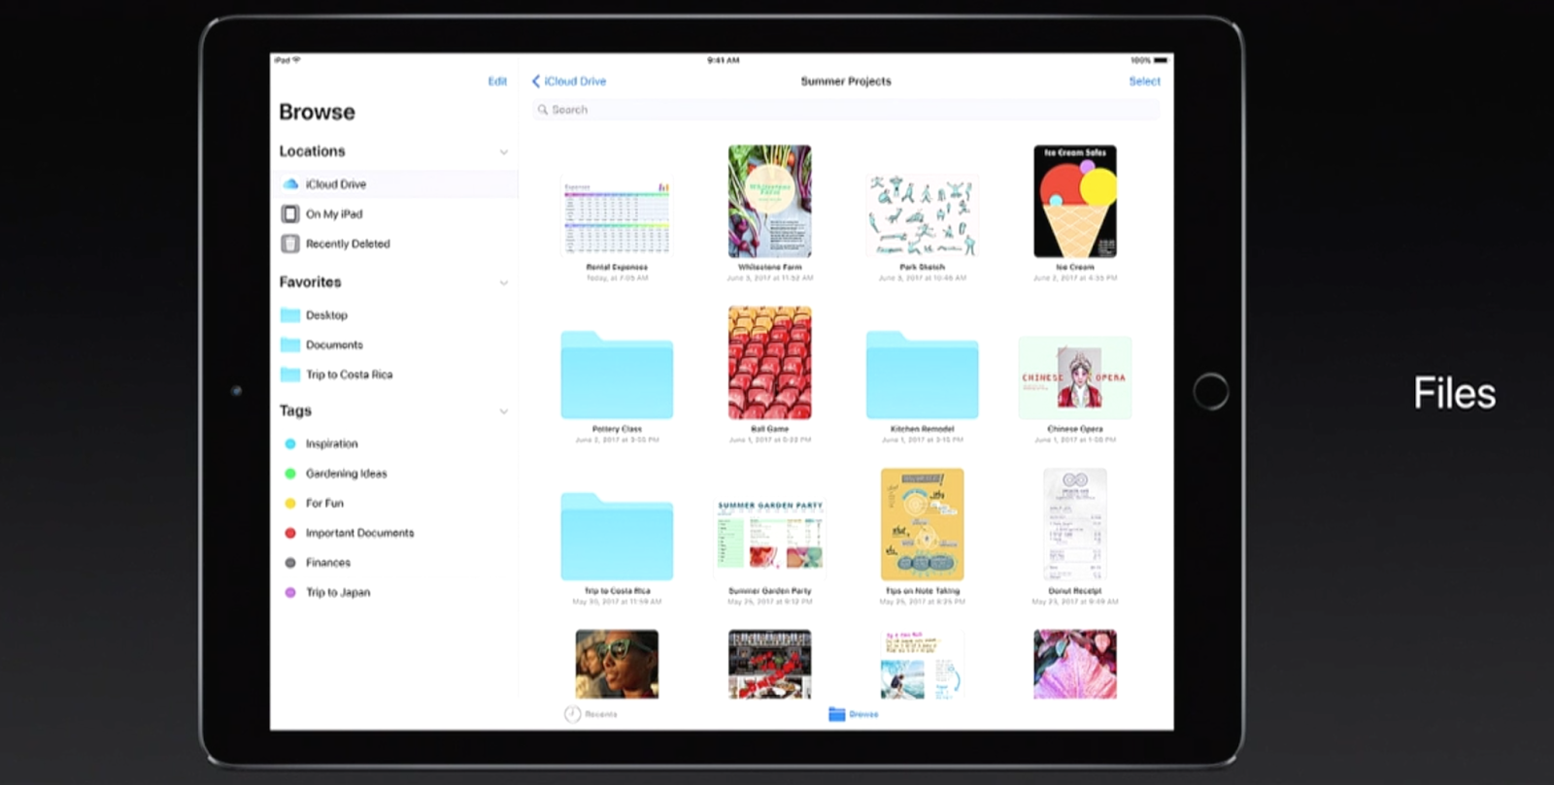Collapse the Tags section chevron
This screenshot has width=1554, height=785.
503,411
